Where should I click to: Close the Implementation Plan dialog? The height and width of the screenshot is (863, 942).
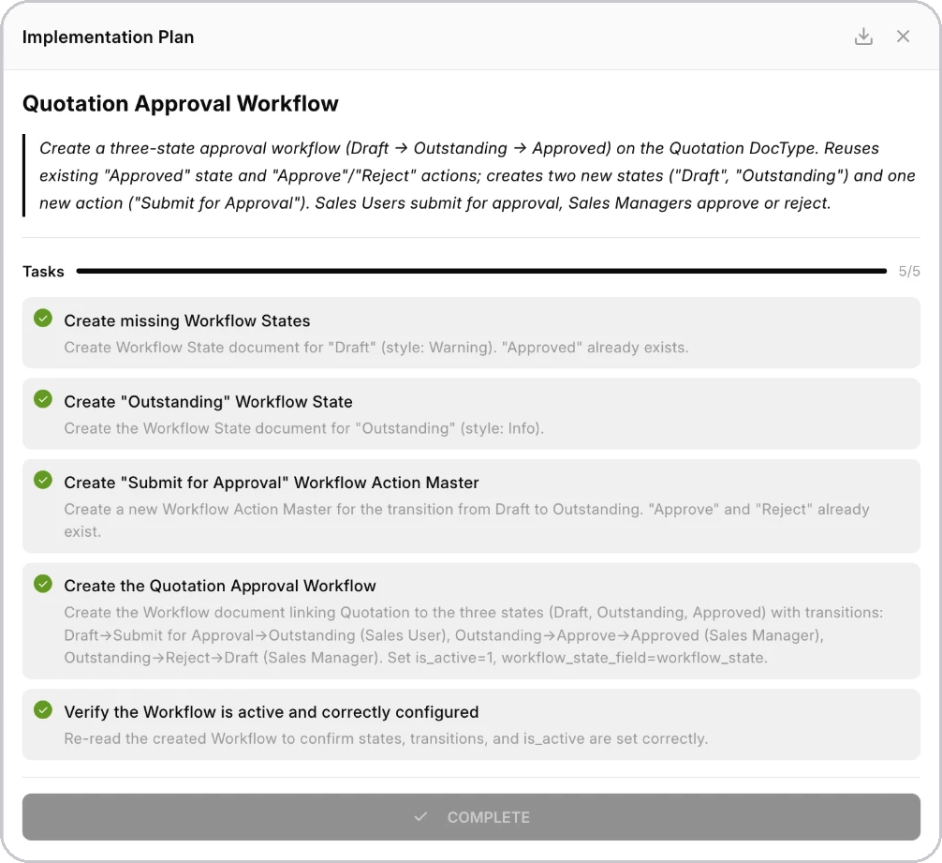[x=903, y=36]
